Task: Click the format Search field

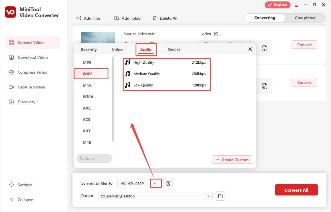Action: point(94,158)
